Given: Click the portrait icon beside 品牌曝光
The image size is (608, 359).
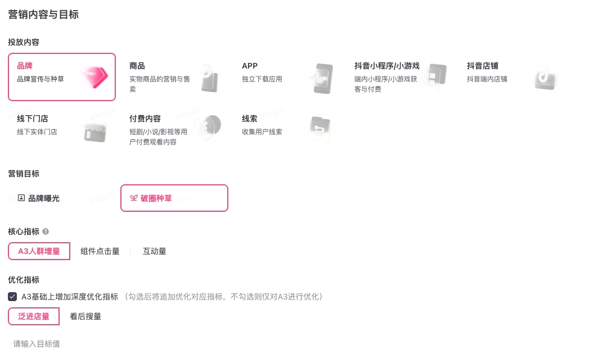Looking at the screenshot, I should click(x=21, y=198).
